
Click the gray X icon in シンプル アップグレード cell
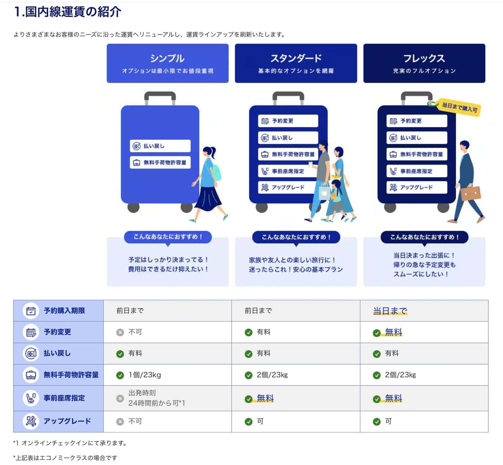click(x=120, y=422)
